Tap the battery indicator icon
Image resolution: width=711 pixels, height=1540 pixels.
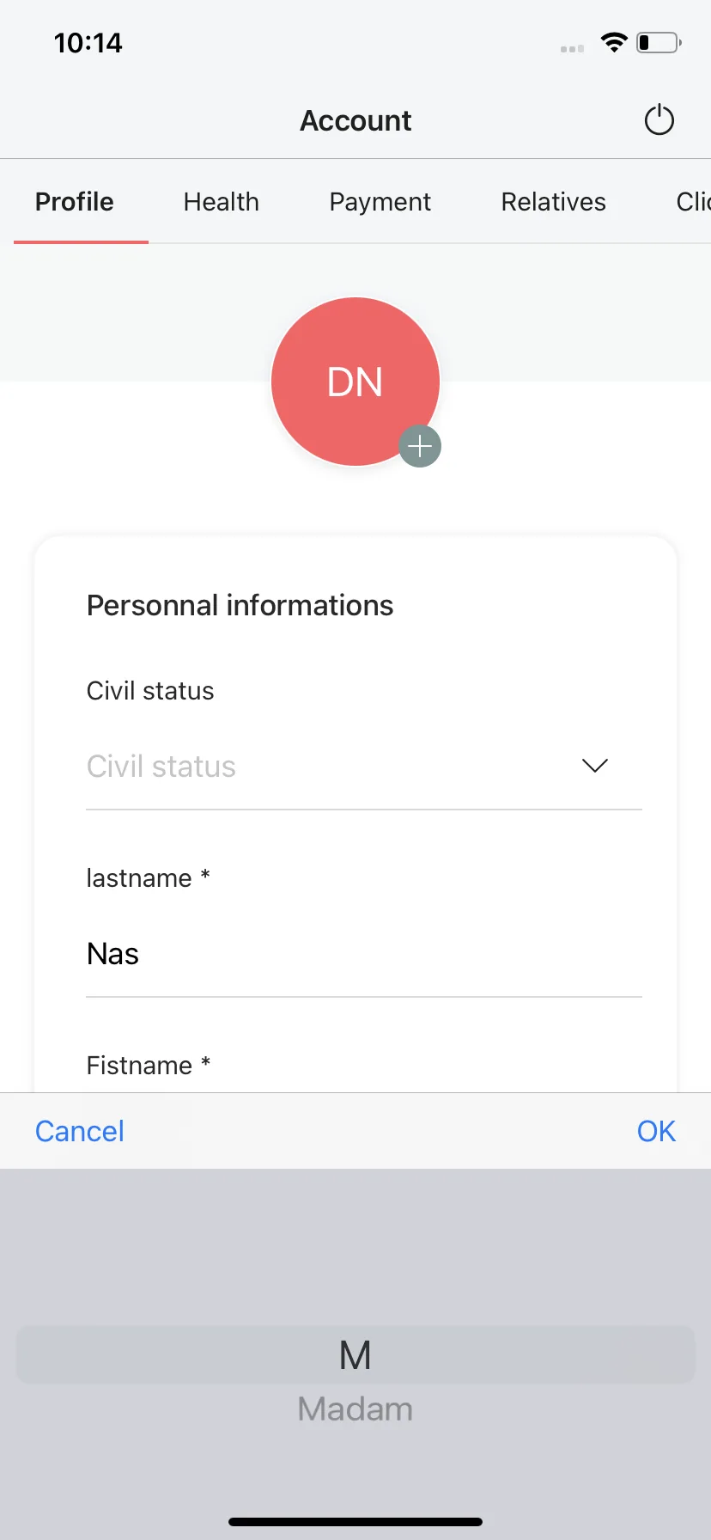coord(659,42)
